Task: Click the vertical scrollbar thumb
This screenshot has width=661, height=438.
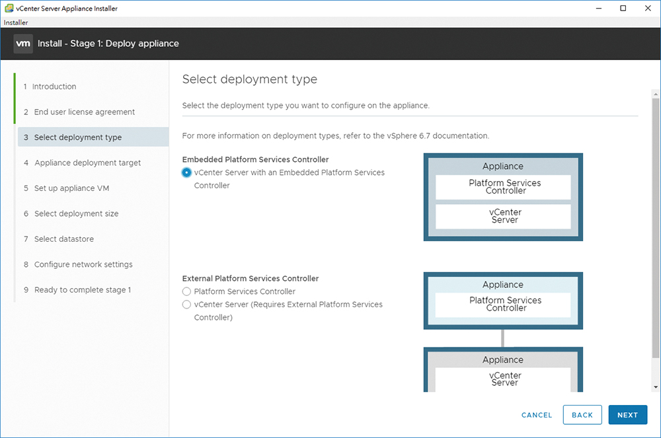Action: 655,229
